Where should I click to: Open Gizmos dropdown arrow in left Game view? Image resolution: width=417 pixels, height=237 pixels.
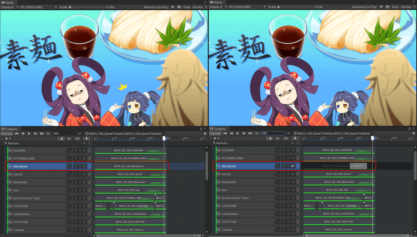(x=205, y=7)
